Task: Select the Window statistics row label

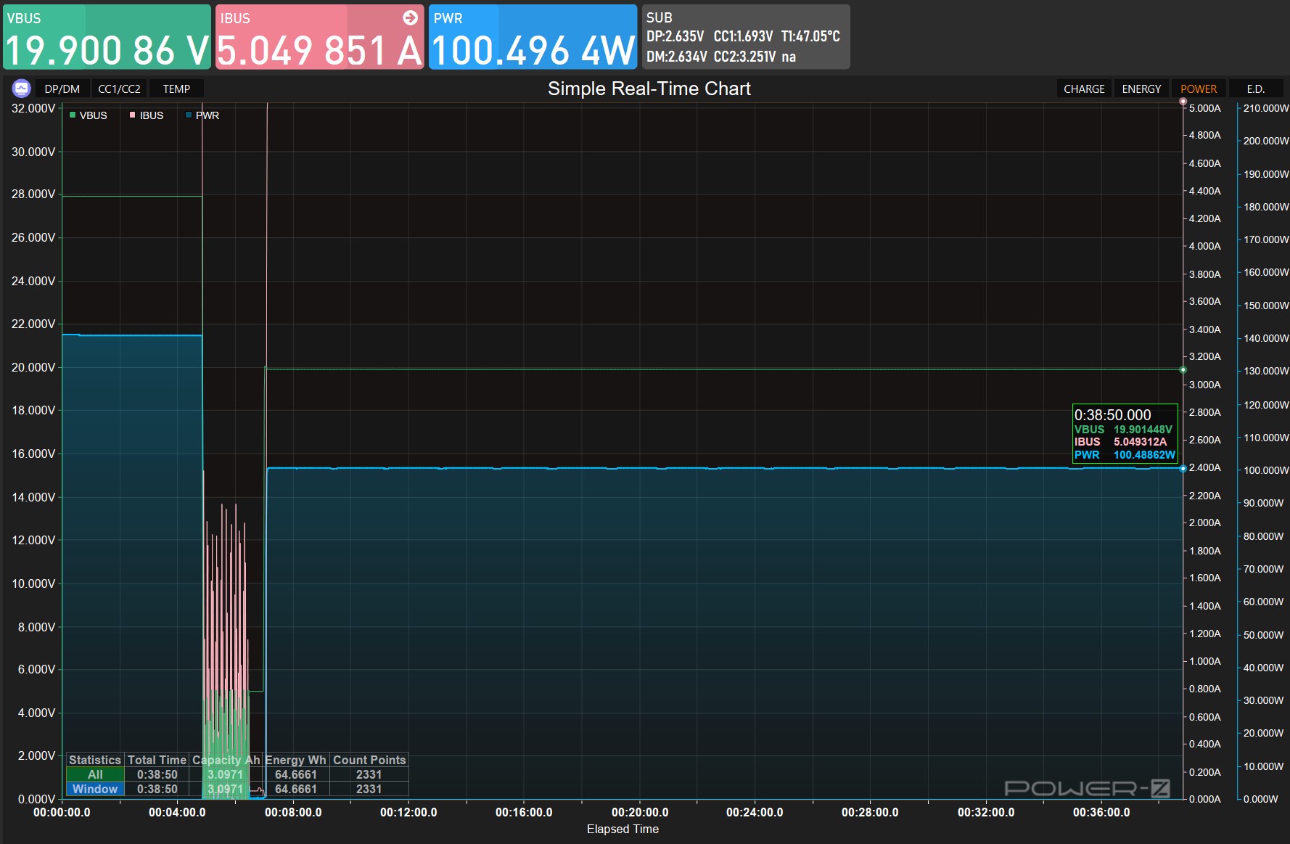Action: [95, 789]
